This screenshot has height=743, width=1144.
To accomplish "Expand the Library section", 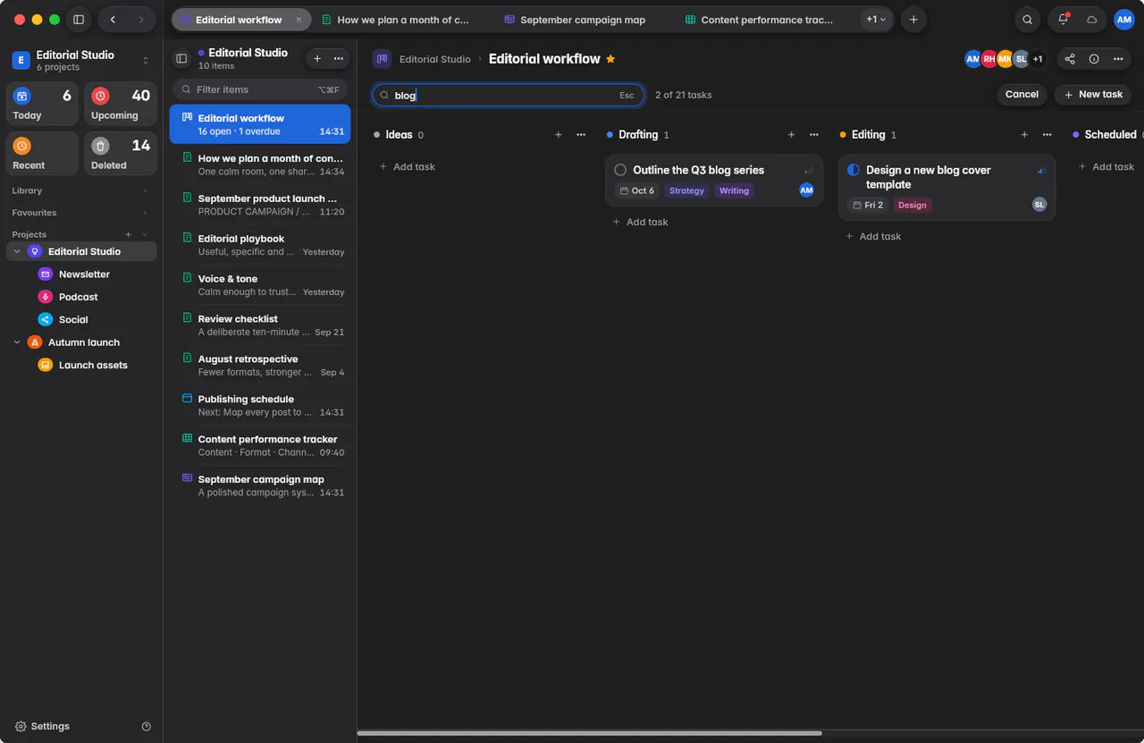I will click(x=146, y=190).
